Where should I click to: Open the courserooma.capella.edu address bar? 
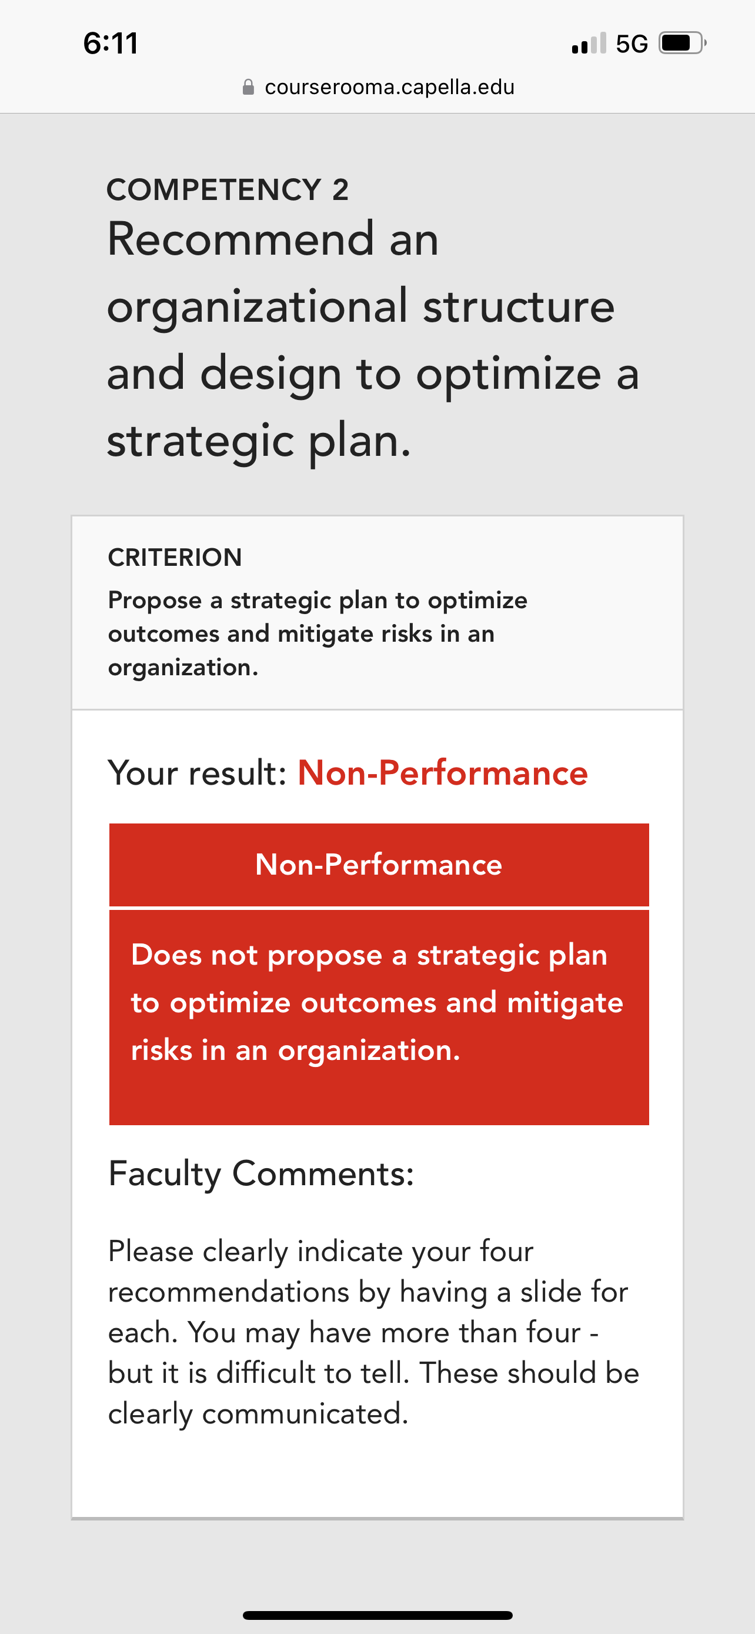pos(379,87)
